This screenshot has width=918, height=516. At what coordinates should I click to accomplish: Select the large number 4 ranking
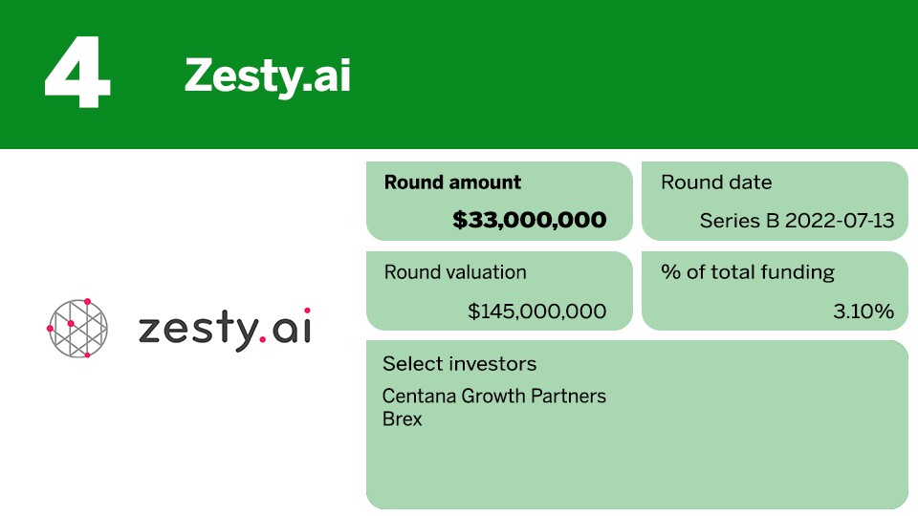tap(77, 71)
